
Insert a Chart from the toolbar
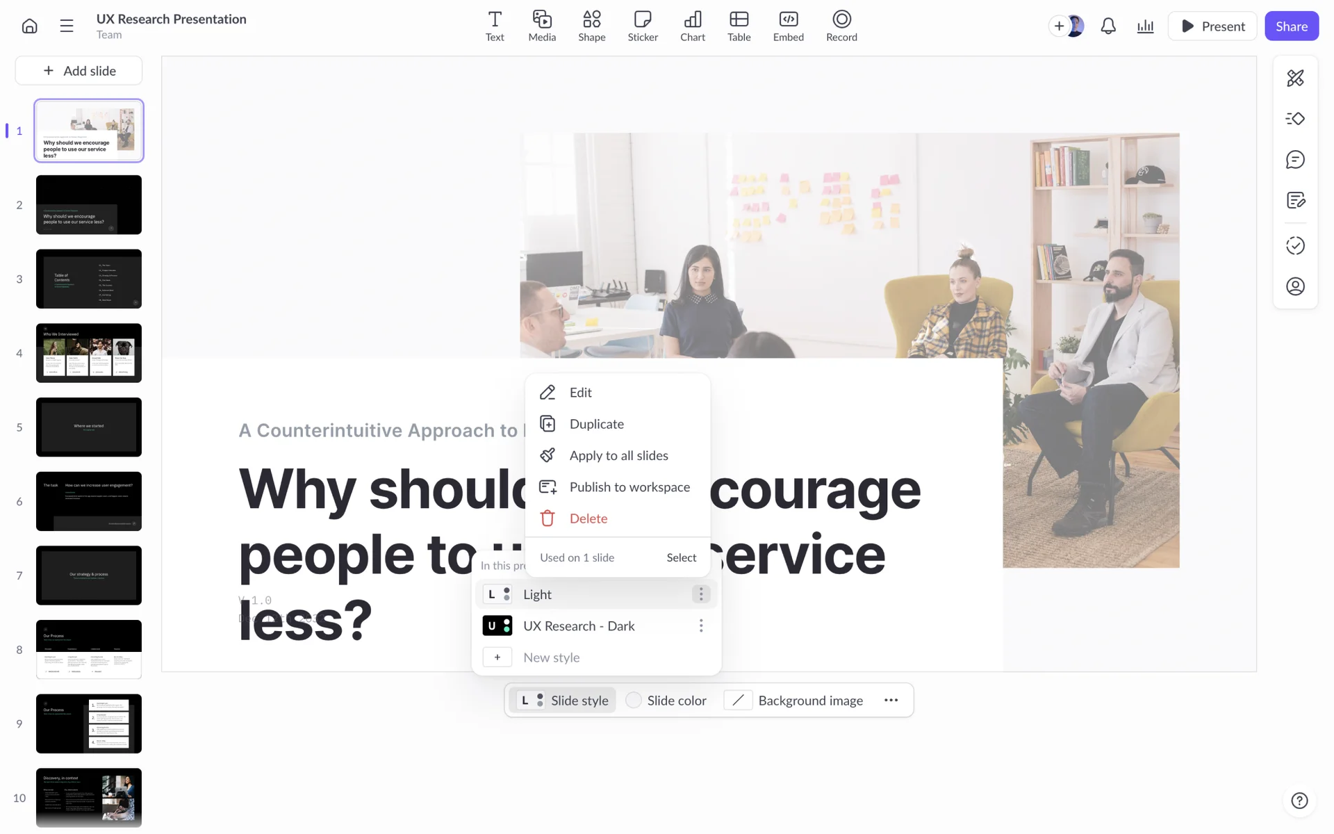click(692, 26)
